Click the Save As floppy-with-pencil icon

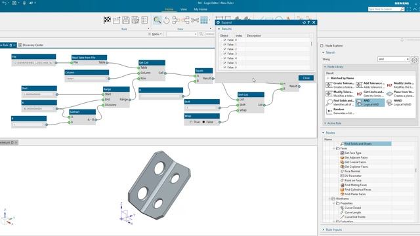click(135, 20)
